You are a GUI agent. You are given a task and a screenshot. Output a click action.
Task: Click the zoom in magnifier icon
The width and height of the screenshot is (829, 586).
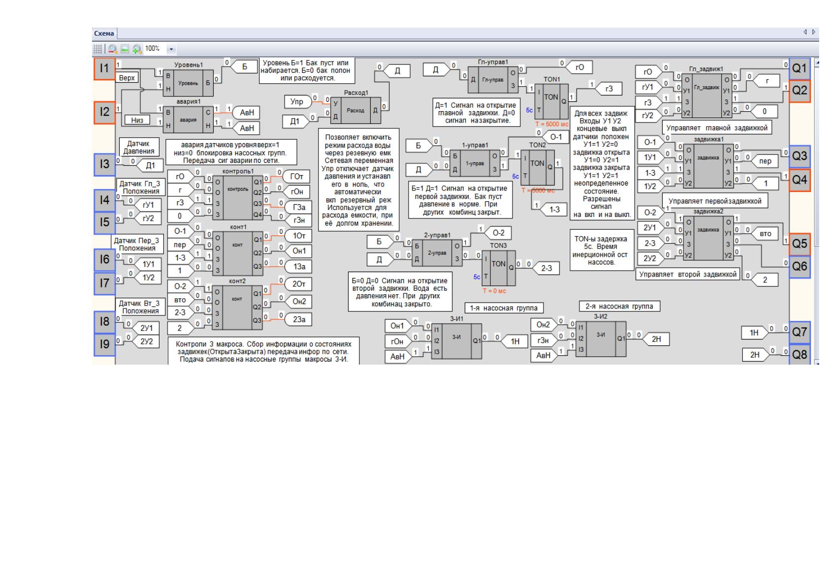click(137, 49)
